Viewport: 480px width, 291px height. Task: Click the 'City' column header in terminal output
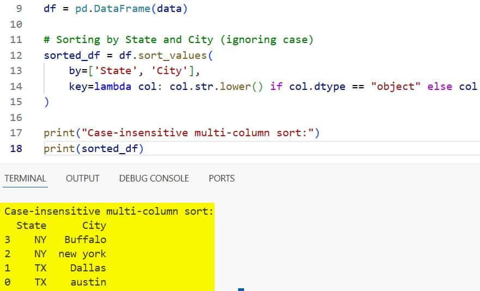pos(94,226)
